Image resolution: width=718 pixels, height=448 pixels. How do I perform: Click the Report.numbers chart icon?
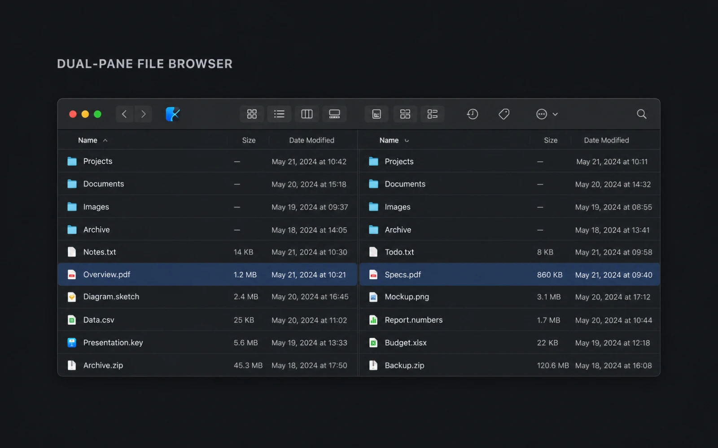coord(373,320)
